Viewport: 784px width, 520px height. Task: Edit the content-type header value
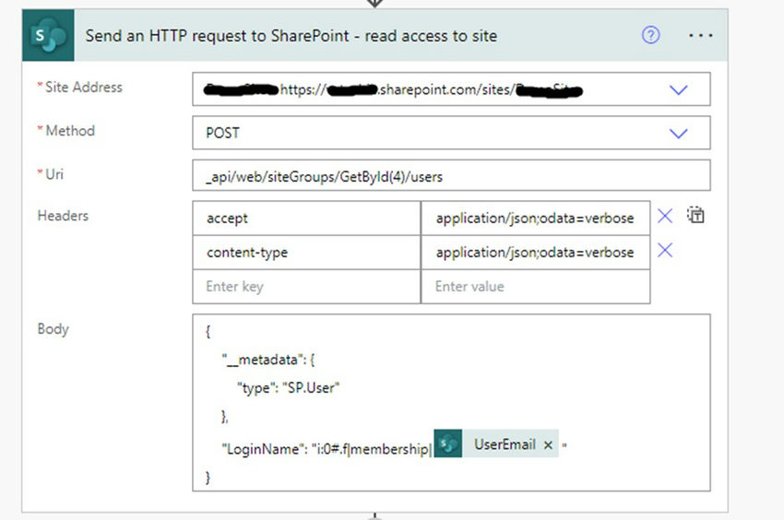536,252
